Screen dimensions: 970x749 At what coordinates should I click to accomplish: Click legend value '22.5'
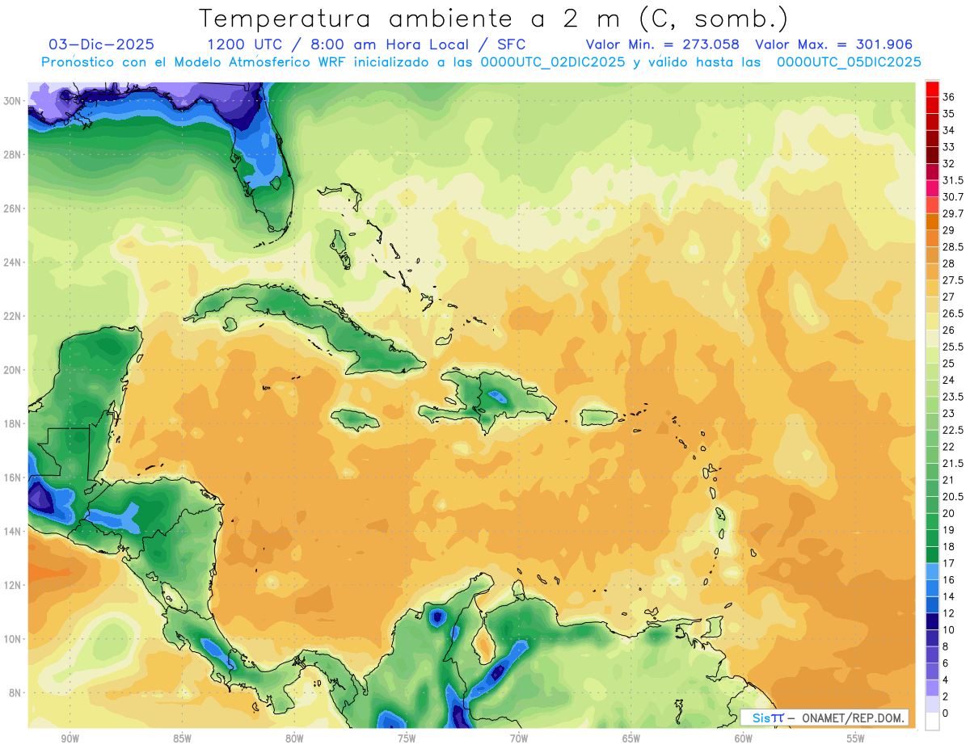953,430
